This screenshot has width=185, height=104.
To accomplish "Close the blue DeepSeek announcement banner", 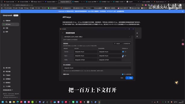I will click(x=182, y=11).
